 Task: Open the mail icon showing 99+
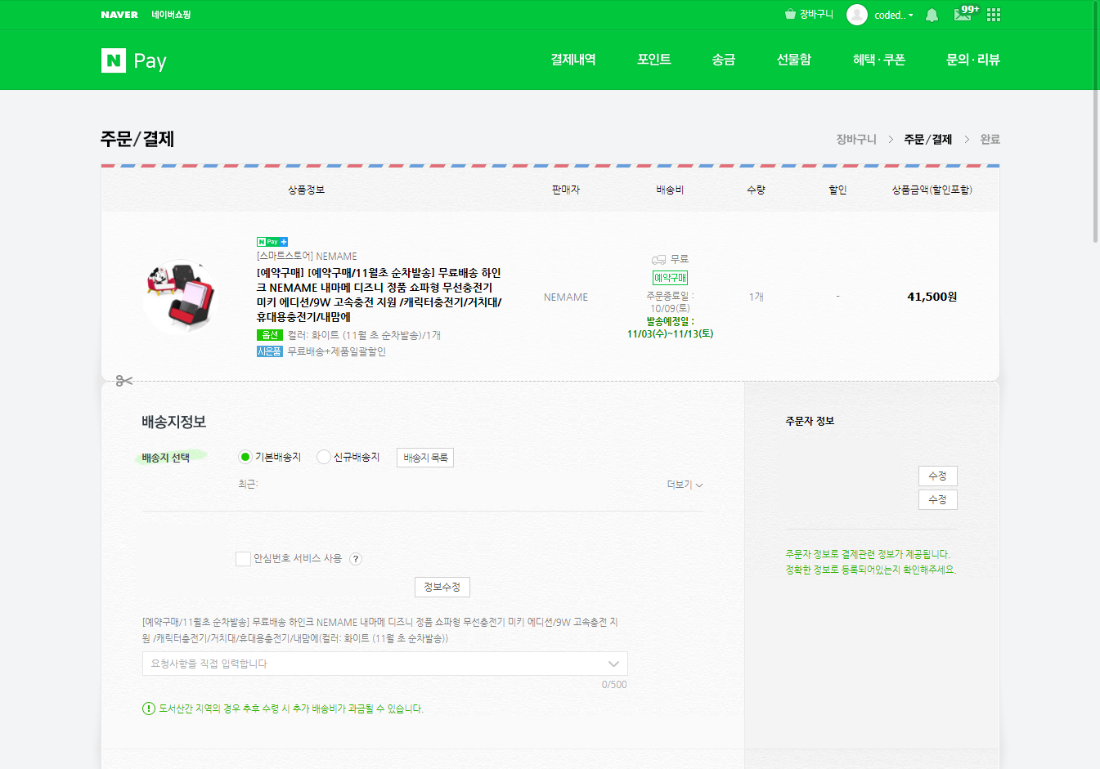pyautogui.click(x=966, y=14)
